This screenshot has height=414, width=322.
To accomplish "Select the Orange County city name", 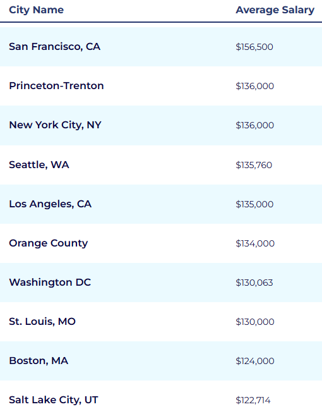I will 48,243.
